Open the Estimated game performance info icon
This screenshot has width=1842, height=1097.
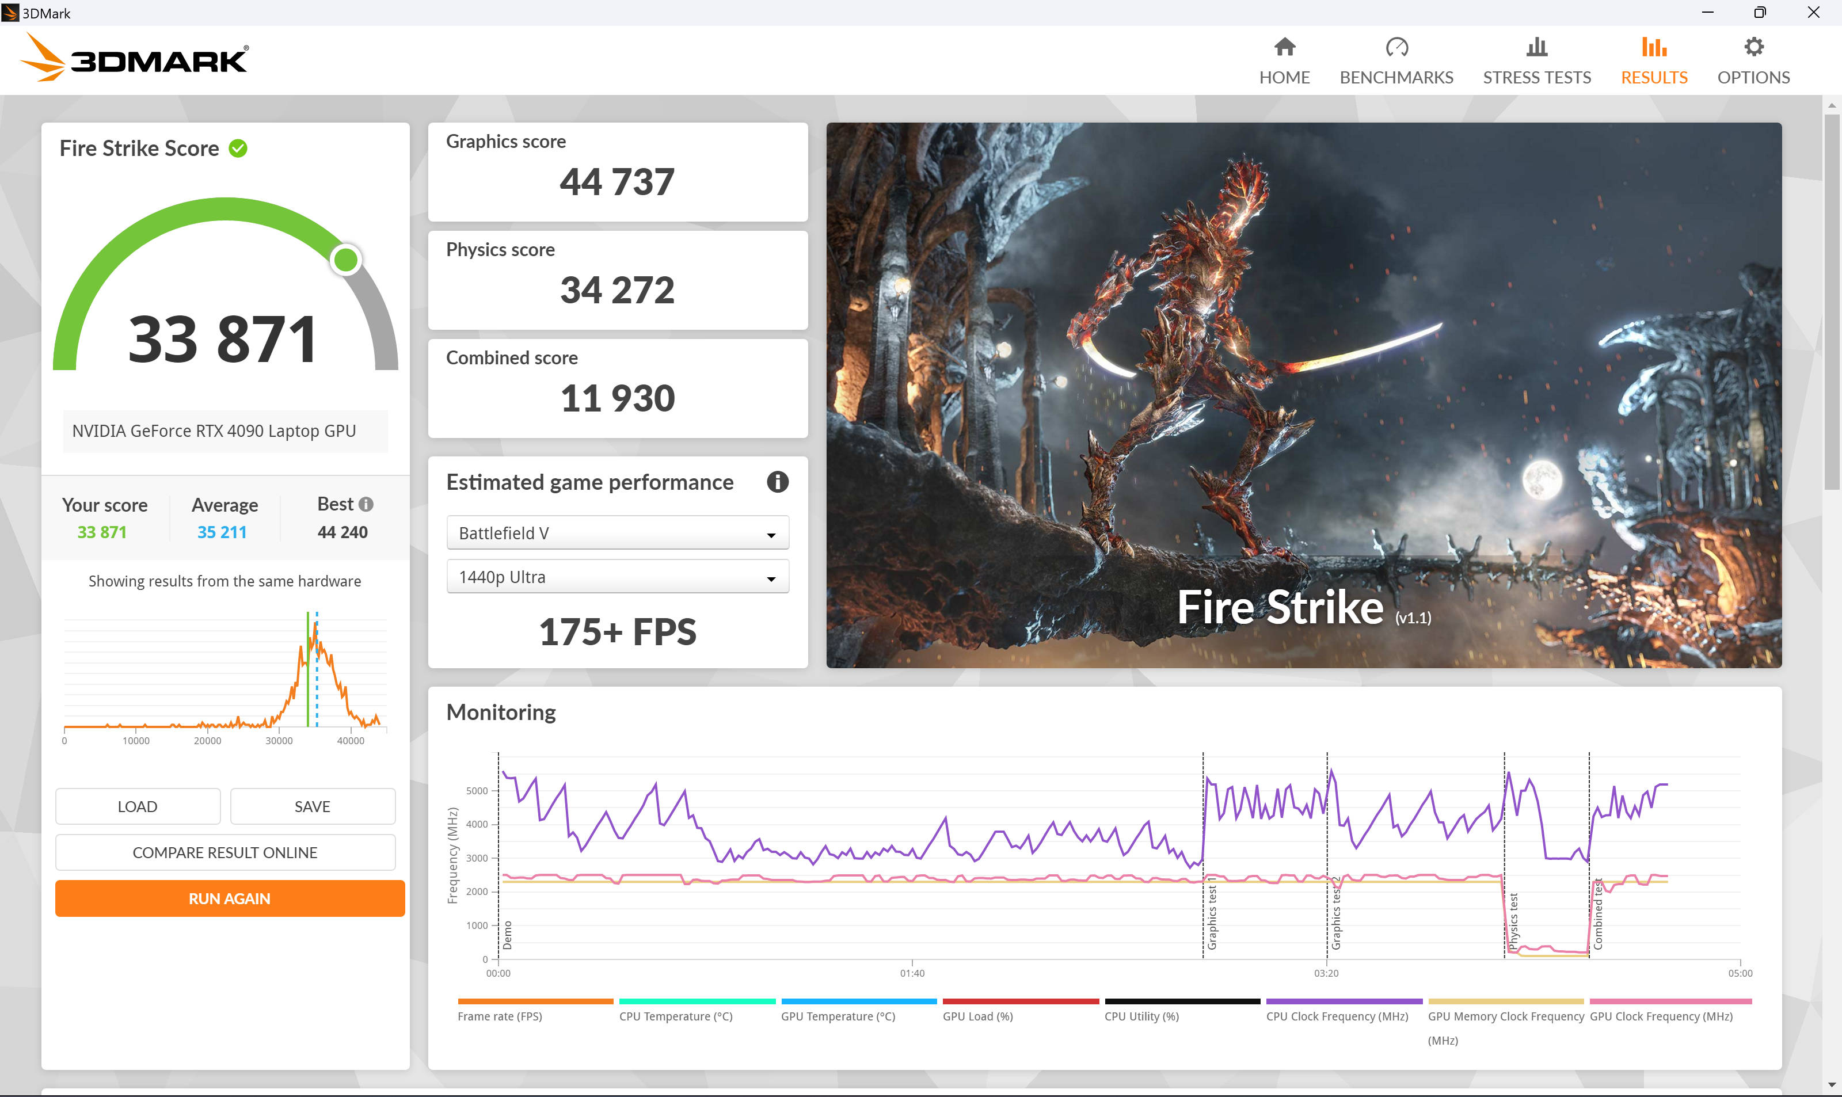(x=777, y=482)
